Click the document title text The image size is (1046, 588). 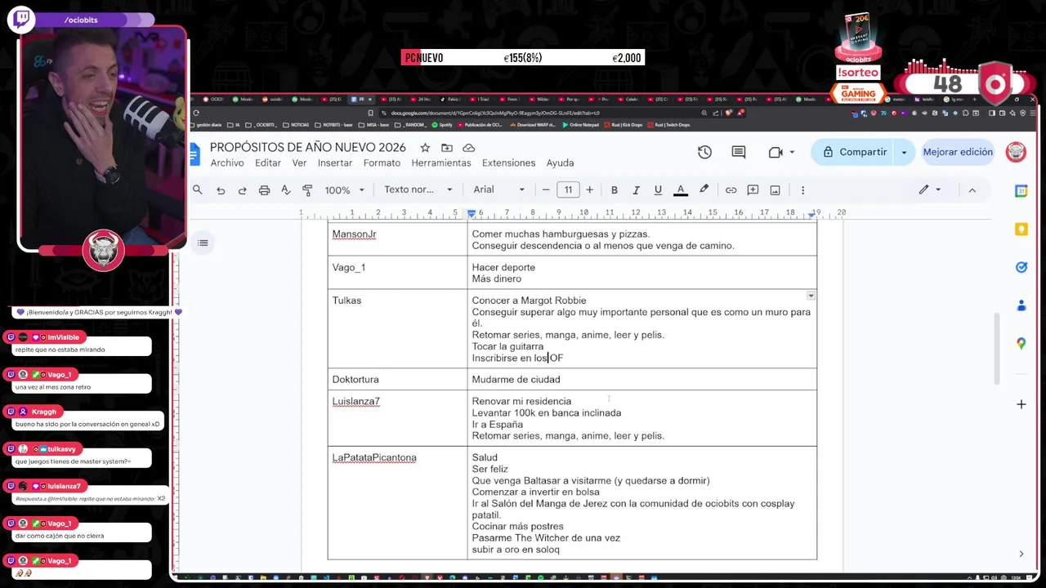(308, 147)
